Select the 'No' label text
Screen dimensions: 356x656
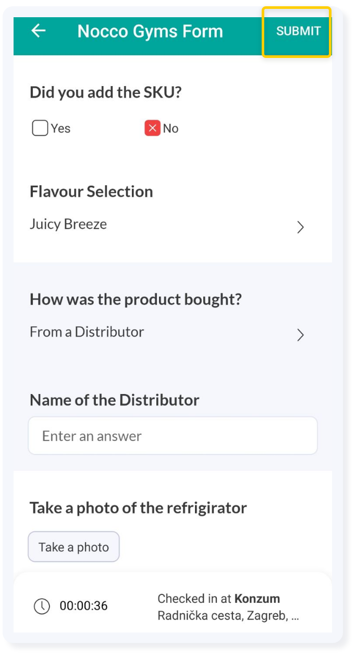click(170, 128)
